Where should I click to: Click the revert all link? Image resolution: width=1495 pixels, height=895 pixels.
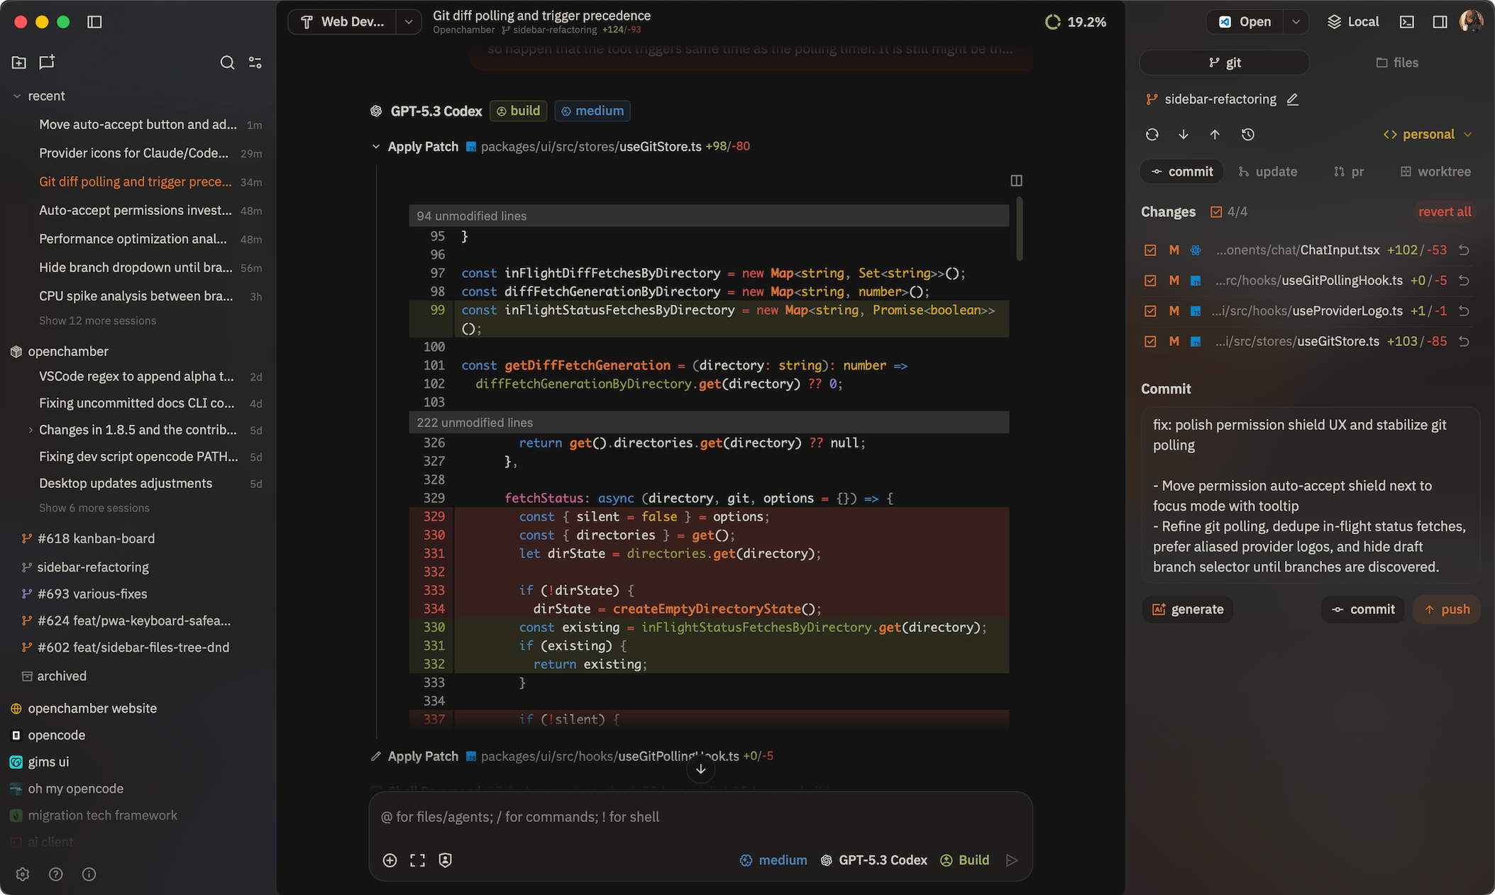1444,212
